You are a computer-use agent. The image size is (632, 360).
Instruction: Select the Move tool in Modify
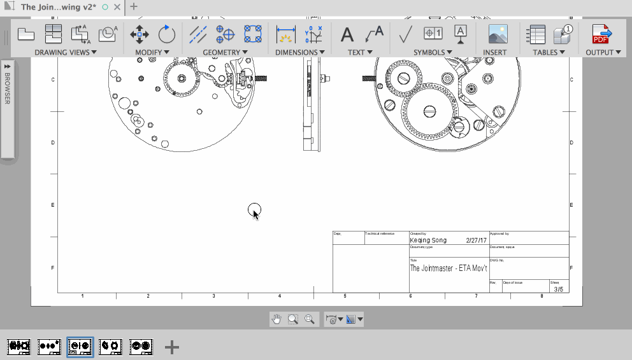[140, 34]
